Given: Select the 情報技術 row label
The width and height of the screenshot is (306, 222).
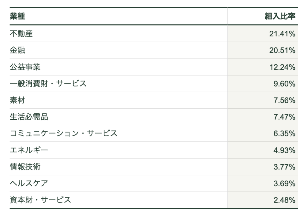Looking at the screenshot, I should [x=25, y=167].
